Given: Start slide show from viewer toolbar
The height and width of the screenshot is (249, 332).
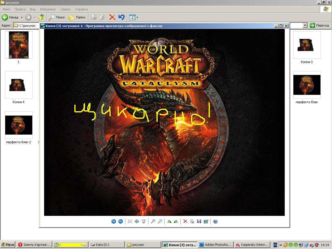Looking at the screenshot, I should coord(144,221).
